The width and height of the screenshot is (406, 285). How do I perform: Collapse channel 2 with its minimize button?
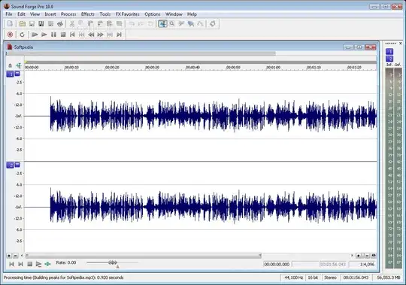tap(17, 165)
